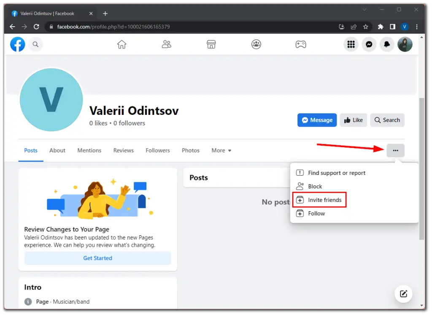Click the Intro section heading
Viewport: 432px width, 316px height.
coord(33,287)
